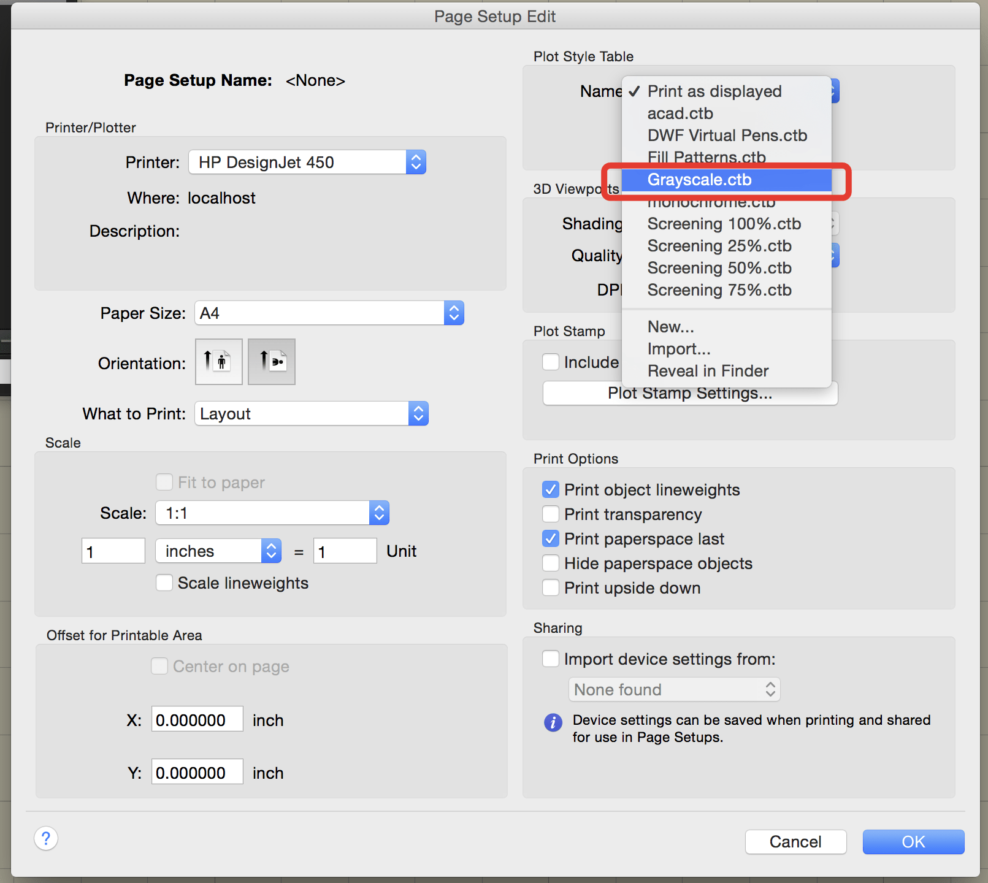Click the drawing Unit scale input field
This screenshot has width=988, height=883.
pos(345,551)
